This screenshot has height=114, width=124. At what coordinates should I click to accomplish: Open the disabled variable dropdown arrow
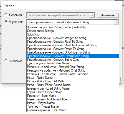click(92, 15)
